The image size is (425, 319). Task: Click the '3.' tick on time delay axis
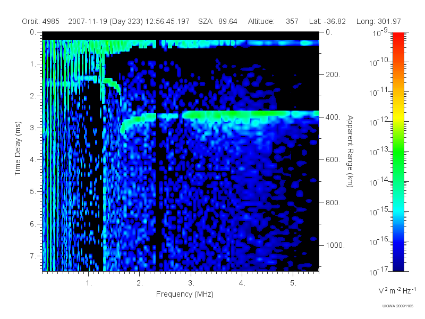(x=33, y=128)
